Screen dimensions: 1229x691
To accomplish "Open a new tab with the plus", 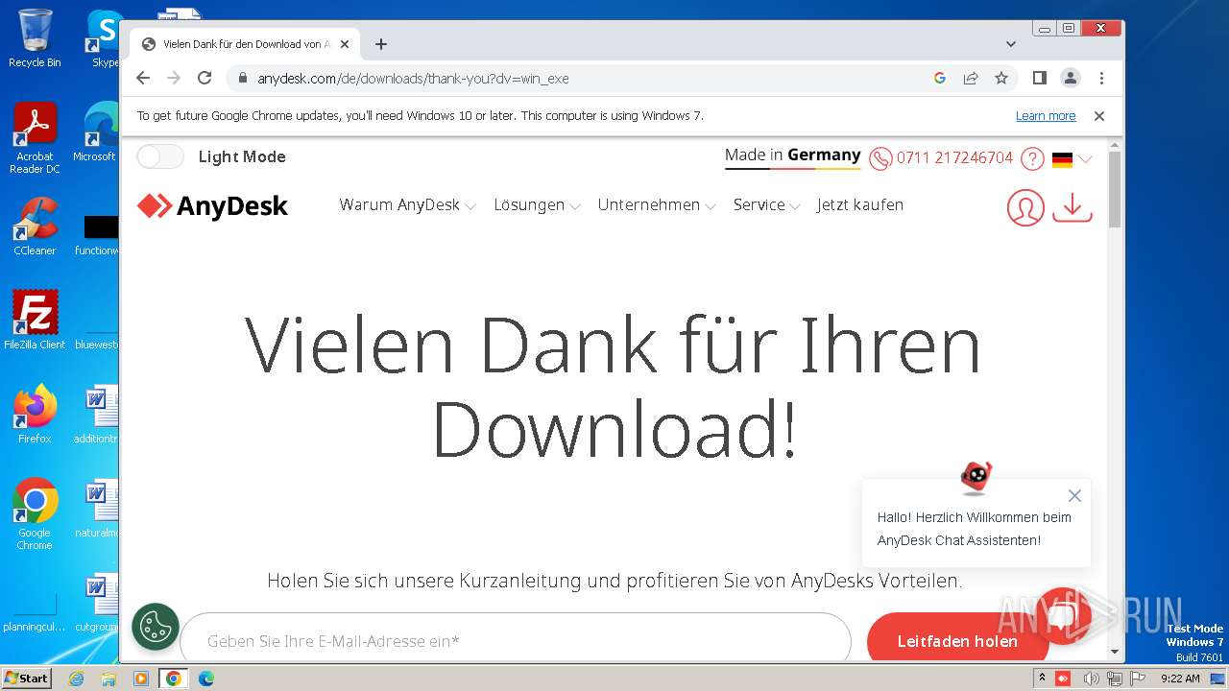I will tap(381, 44).
